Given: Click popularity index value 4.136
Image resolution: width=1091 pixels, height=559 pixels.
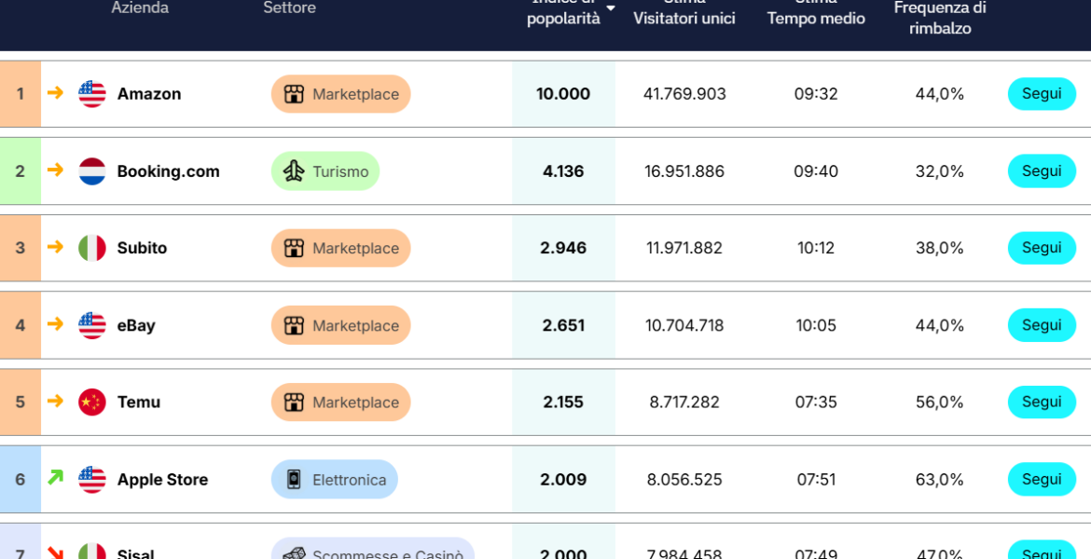Looking at the screenshot, I should [x=563, y=171].
